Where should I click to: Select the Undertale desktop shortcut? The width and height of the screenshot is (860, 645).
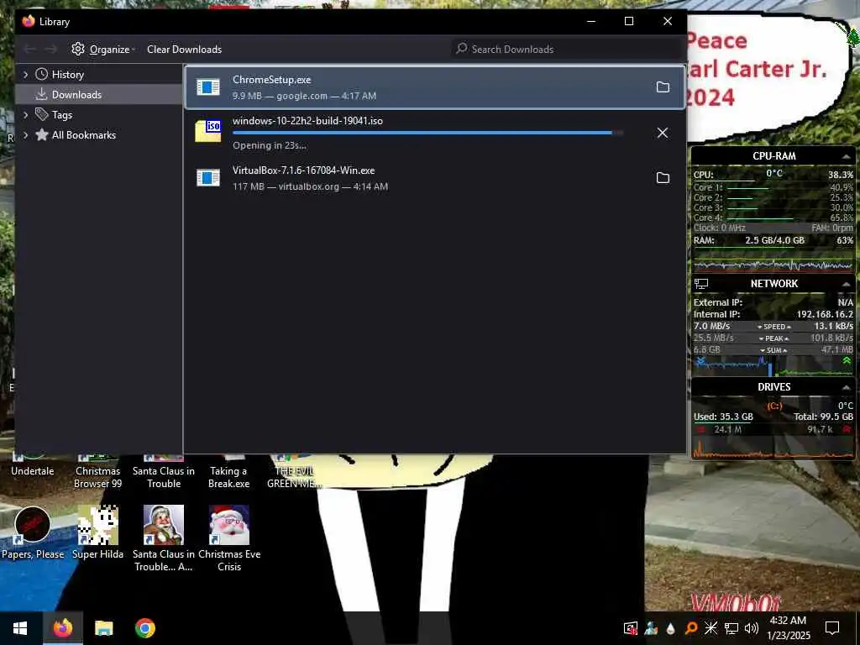click(33, 466)
